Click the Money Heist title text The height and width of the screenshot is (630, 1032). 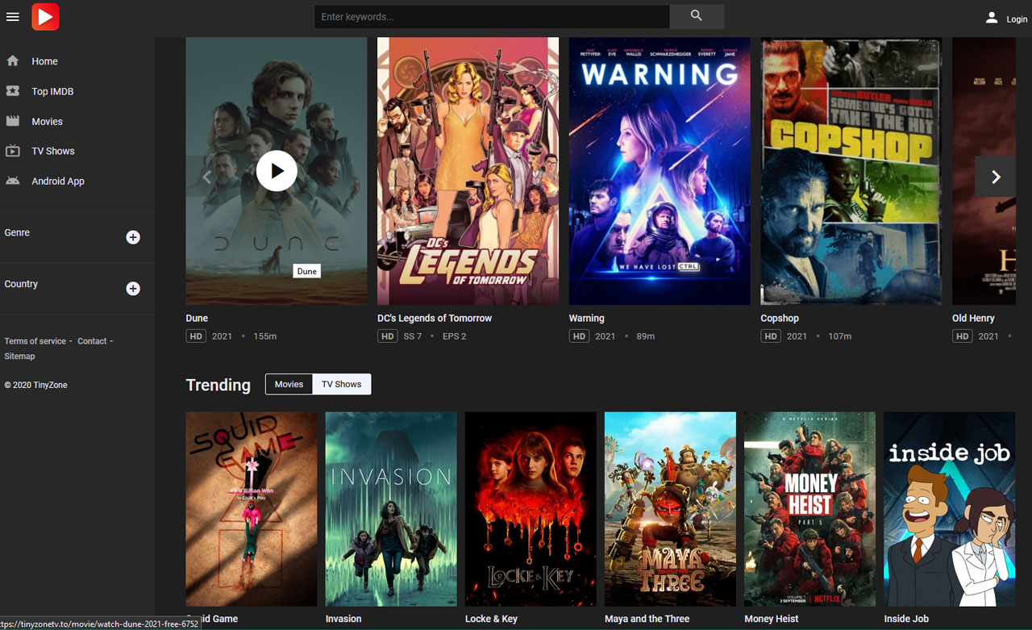tap(771, 619)
